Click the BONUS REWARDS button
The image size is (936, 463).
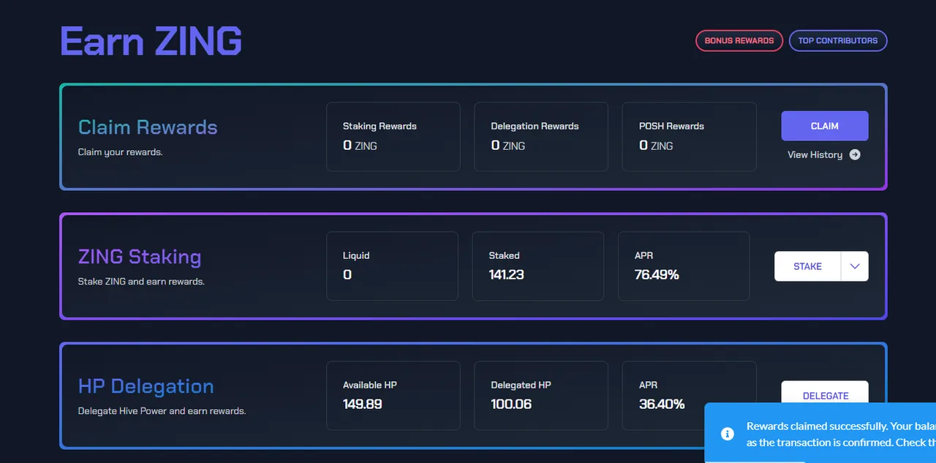coord(739,41)
